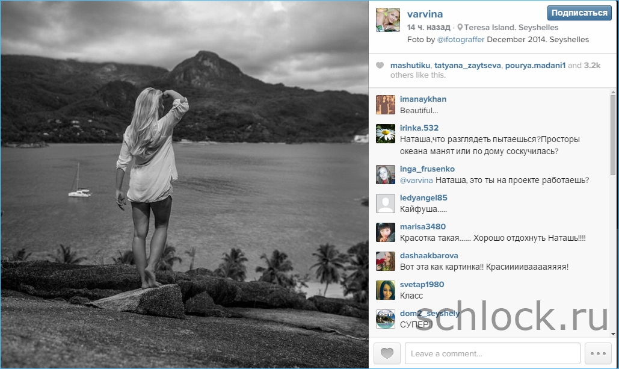619x369 pixels.
Task: Open irinka.532's daisy avatar
Action: coord(385,134)
